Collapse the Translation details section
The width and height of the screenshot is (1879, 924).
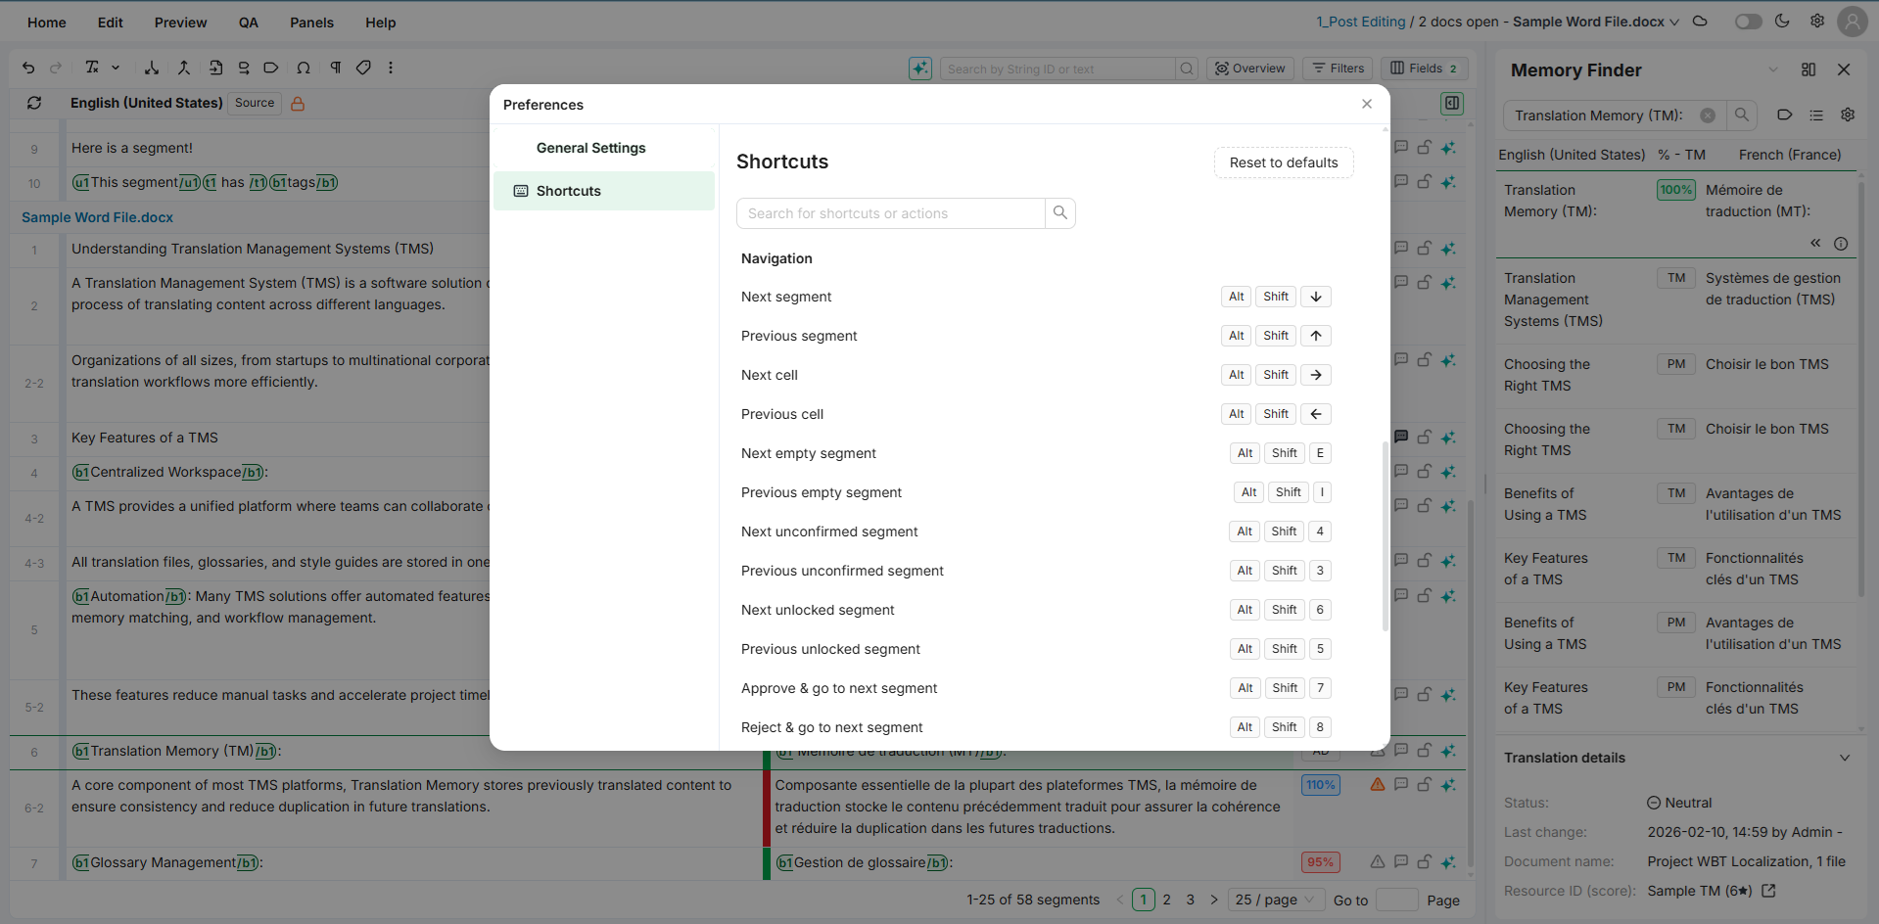[1844, 758]
